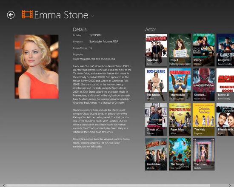Open the Friends with... movie tile
The image size is (234, 187).
(225, 119)
